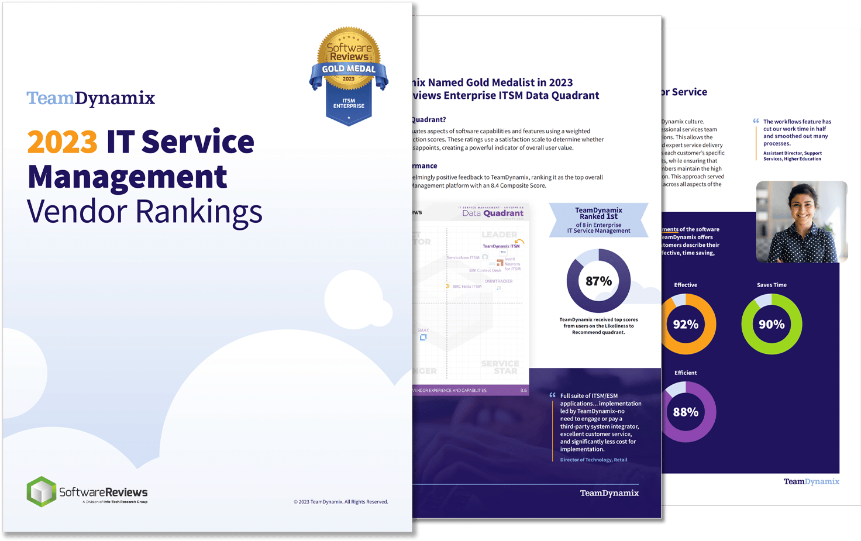861x541 pixels.
Task: Click the 2023 IT Service Management title
Action: (x=141, y=159)
